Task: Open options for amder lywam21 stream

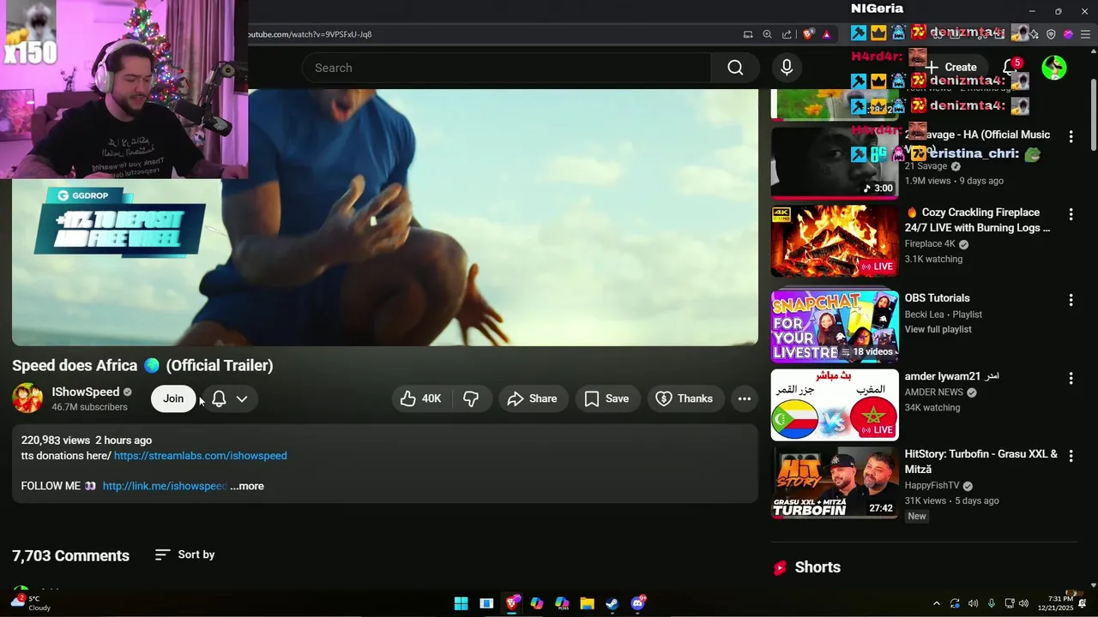Action: tap(1071, 378)
